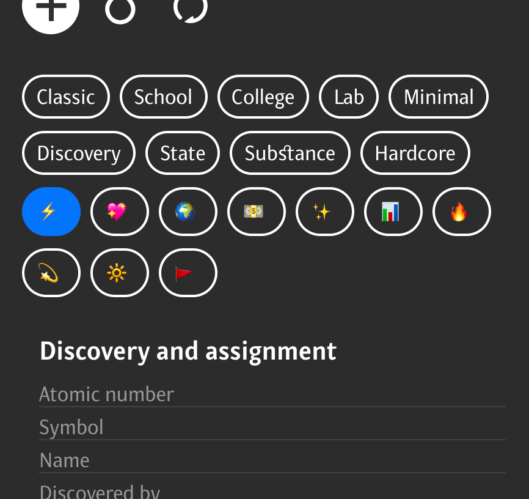This screenshot has width=529, height=499.
Task: Switch to the Hardcore preset
Action: 415,153
